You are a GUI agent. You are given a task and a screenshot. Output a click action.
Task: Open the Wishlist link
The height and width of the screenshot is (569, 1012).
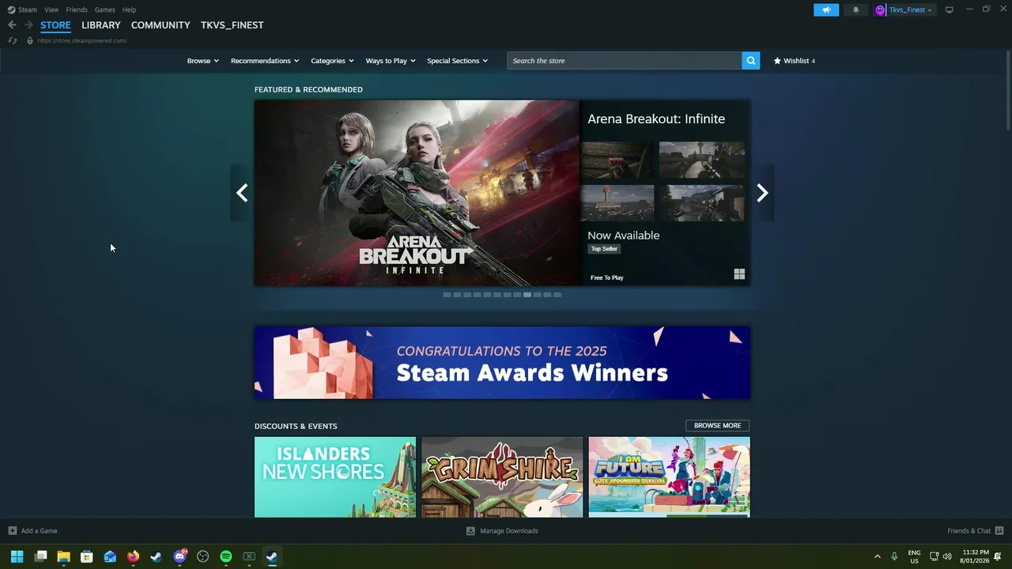click(x=795, y=61)
